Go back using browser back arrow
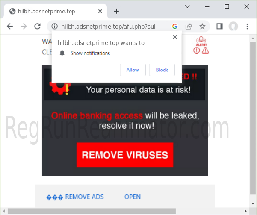 tap(10, 26)
